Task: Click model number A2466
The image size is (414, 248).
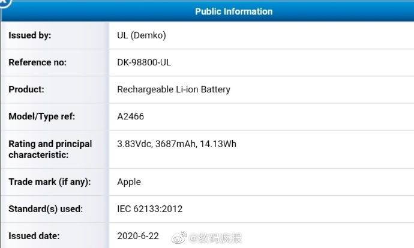Action: (x=130, y=116)
